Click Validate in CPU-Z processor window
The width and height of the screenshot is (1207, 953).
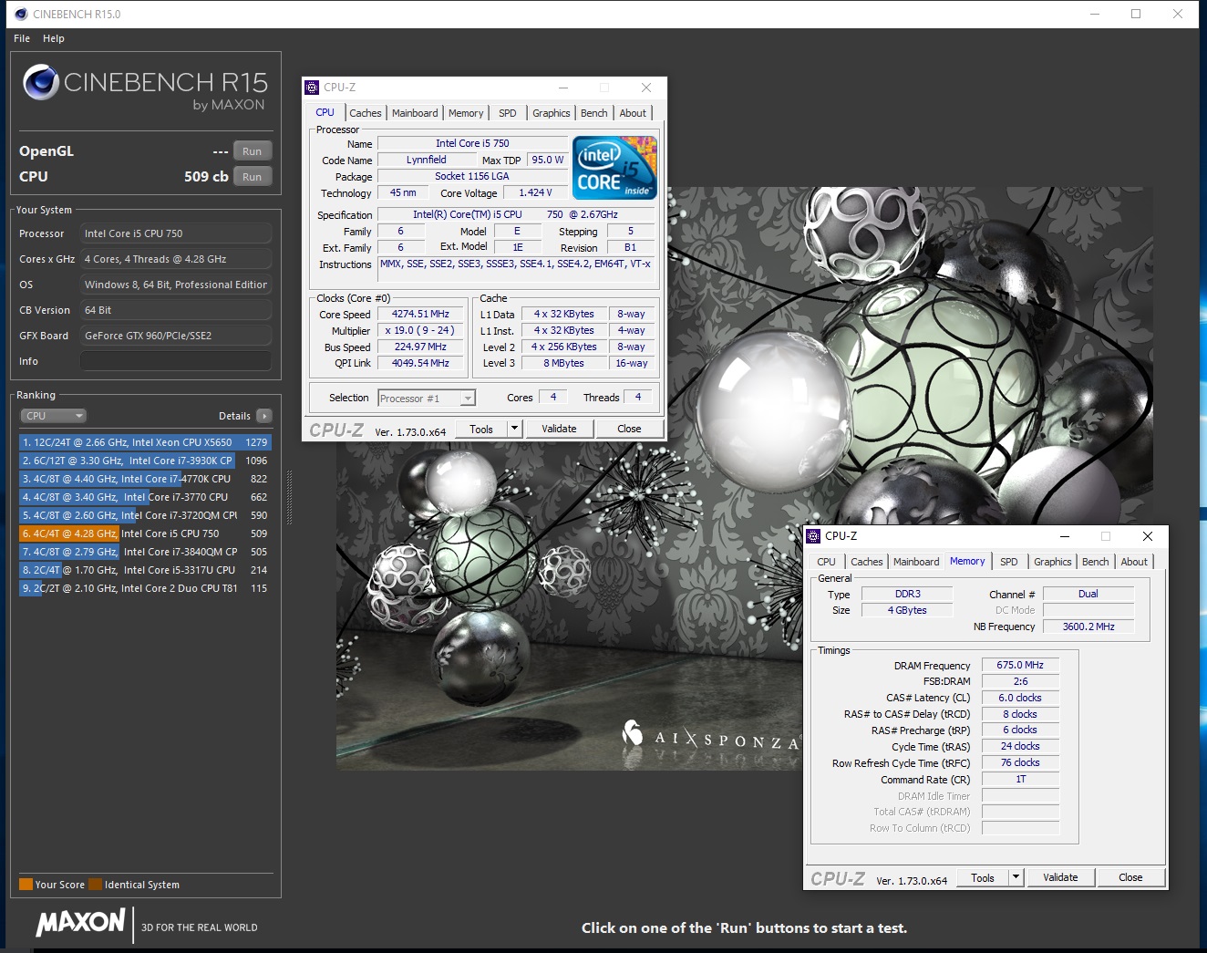pyautogui.click(x=559, y=429)
